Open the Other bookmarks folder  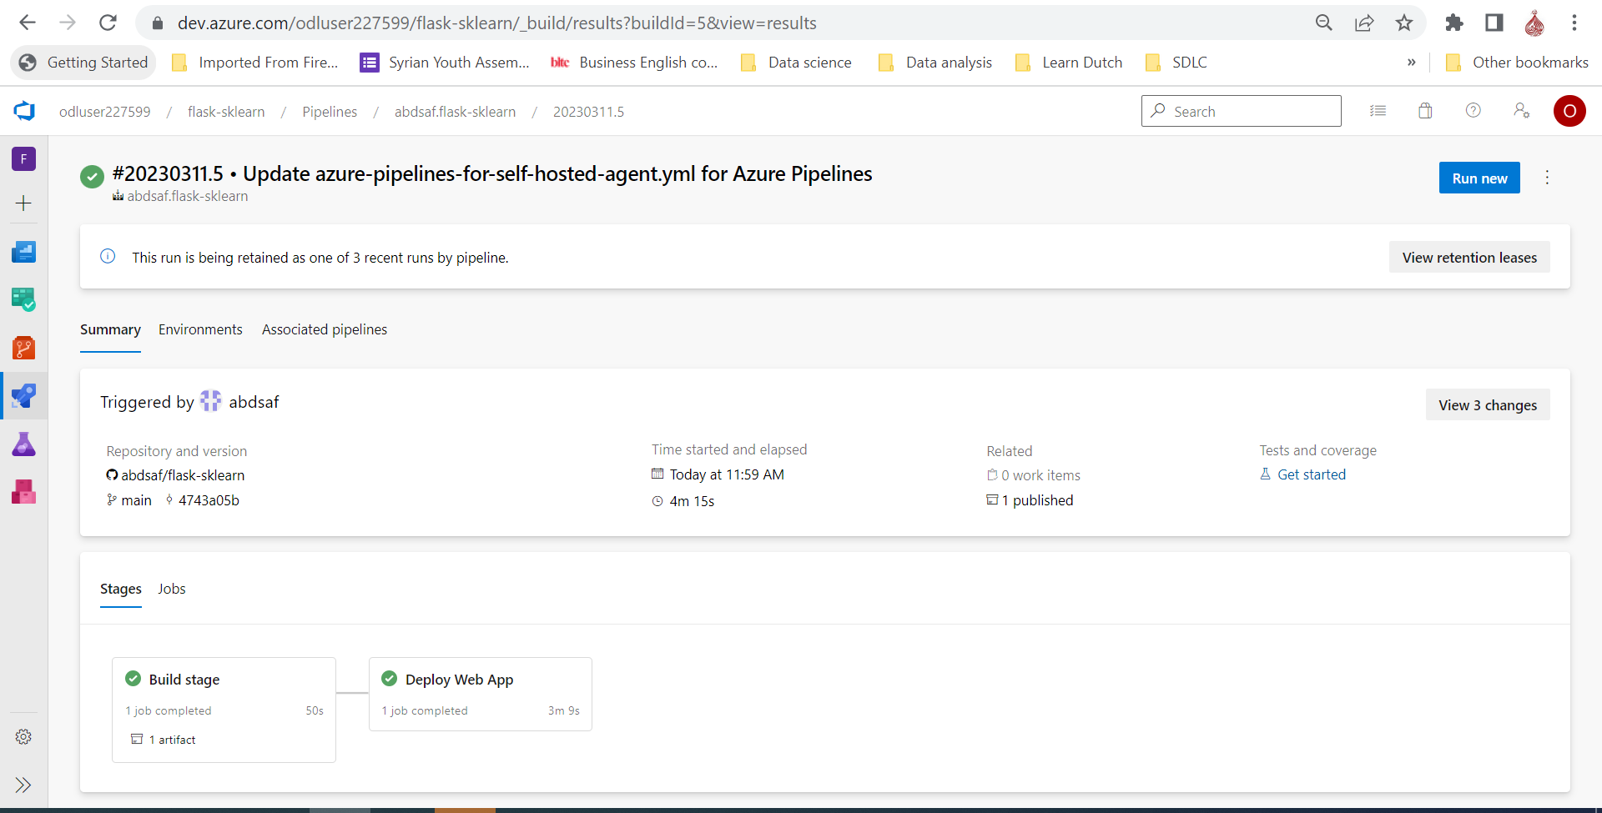pyautogui.click(x=1517, y=63)
